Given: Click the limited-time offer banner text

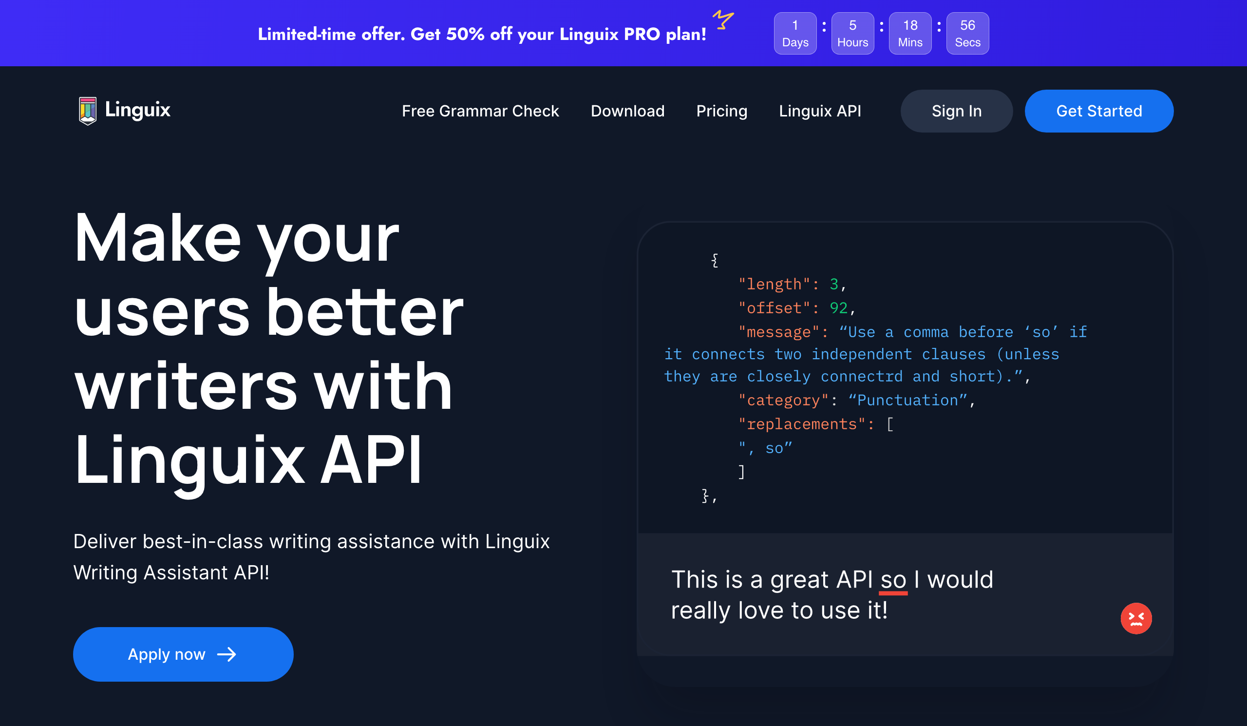Looking at the screenshot, I should pos(482,34).
